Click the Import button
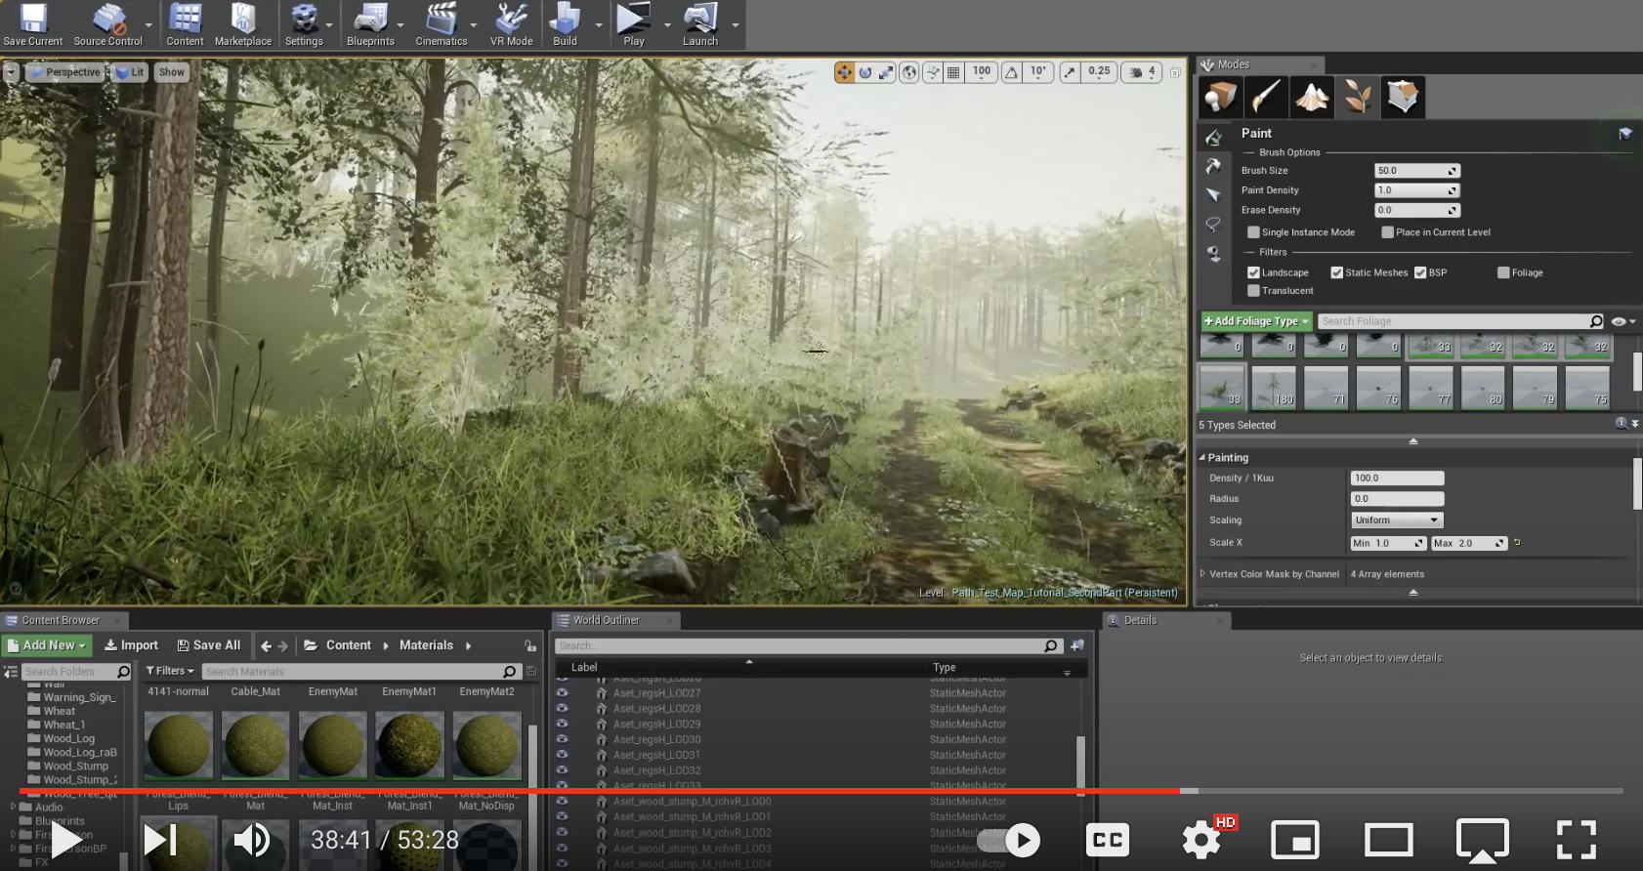This screenshot has height=871, width=1643. (131, 645)
